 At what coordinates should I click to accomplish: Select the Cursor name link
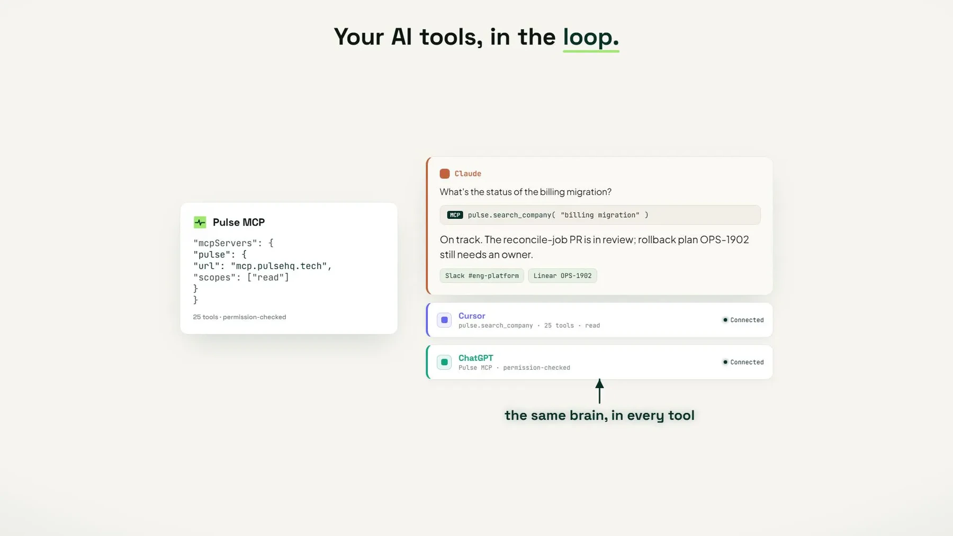472,316
